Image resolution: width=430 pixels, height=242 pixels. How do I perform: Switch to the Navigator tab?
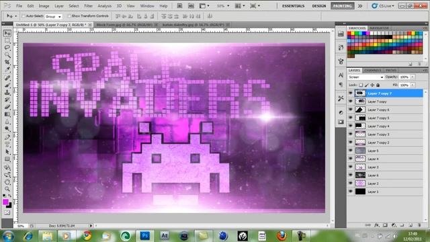click(379, 28)
